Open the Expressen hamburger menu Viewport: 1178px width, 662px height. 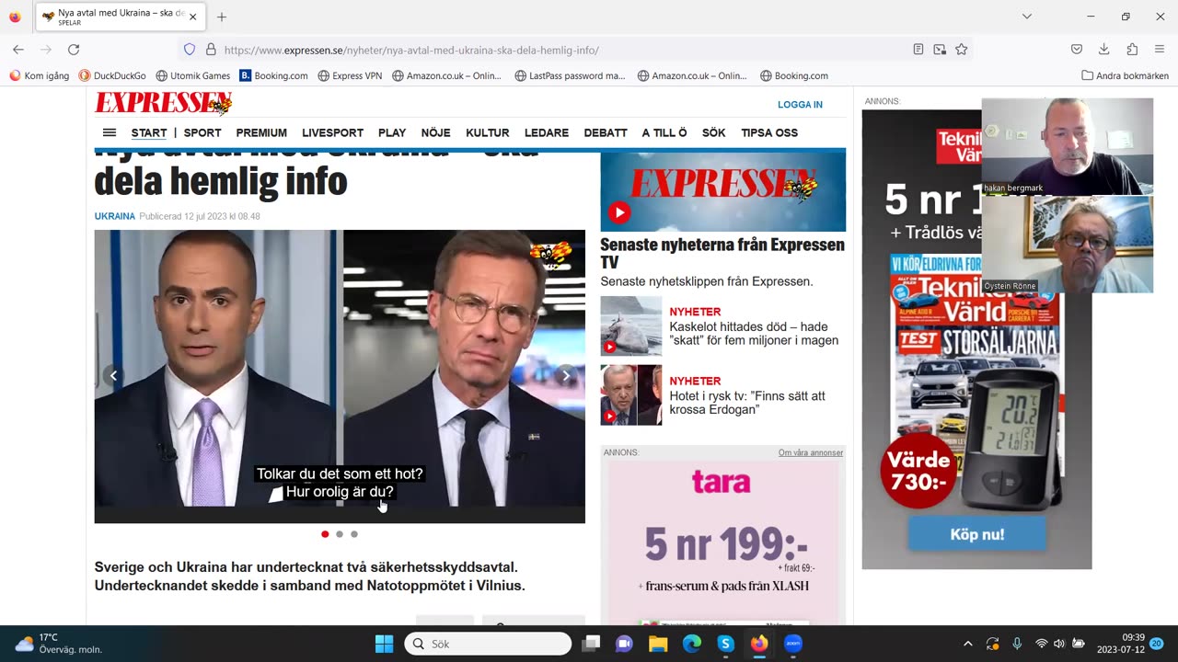pyautogui.click(x=110, y=132)
